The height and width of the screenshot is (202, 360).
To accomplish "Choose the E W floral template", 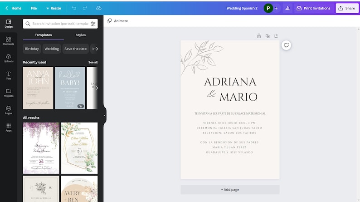I will (41, 189).
